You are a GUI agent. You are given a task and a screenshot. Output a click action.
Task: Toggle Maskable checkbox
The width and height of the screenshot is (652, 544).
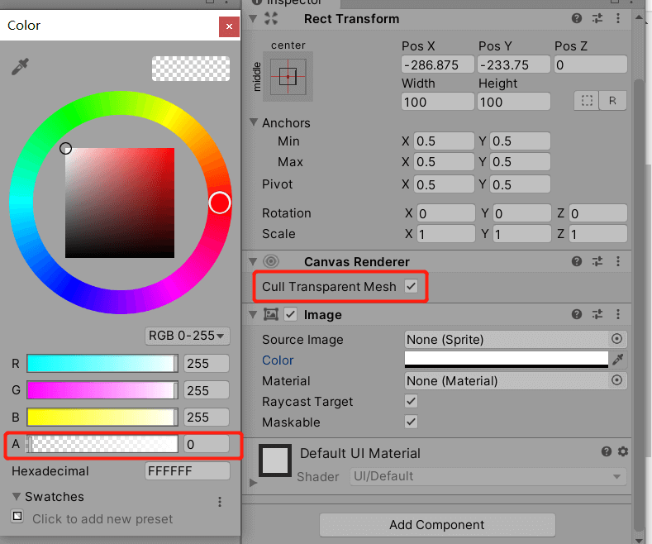[411, 422]
